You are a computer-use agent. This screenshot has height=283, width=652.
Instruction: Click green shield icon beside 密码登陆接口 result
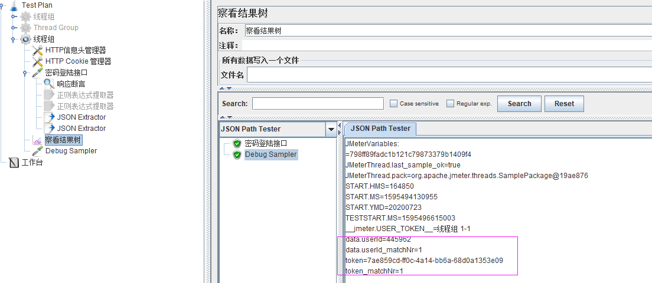[237, 144]
